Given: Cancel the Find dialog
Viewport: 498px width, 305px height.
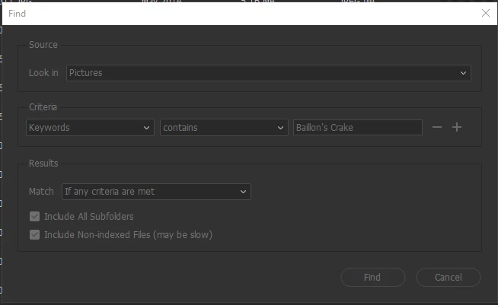Looking at the screenshot, I should 449,277.
